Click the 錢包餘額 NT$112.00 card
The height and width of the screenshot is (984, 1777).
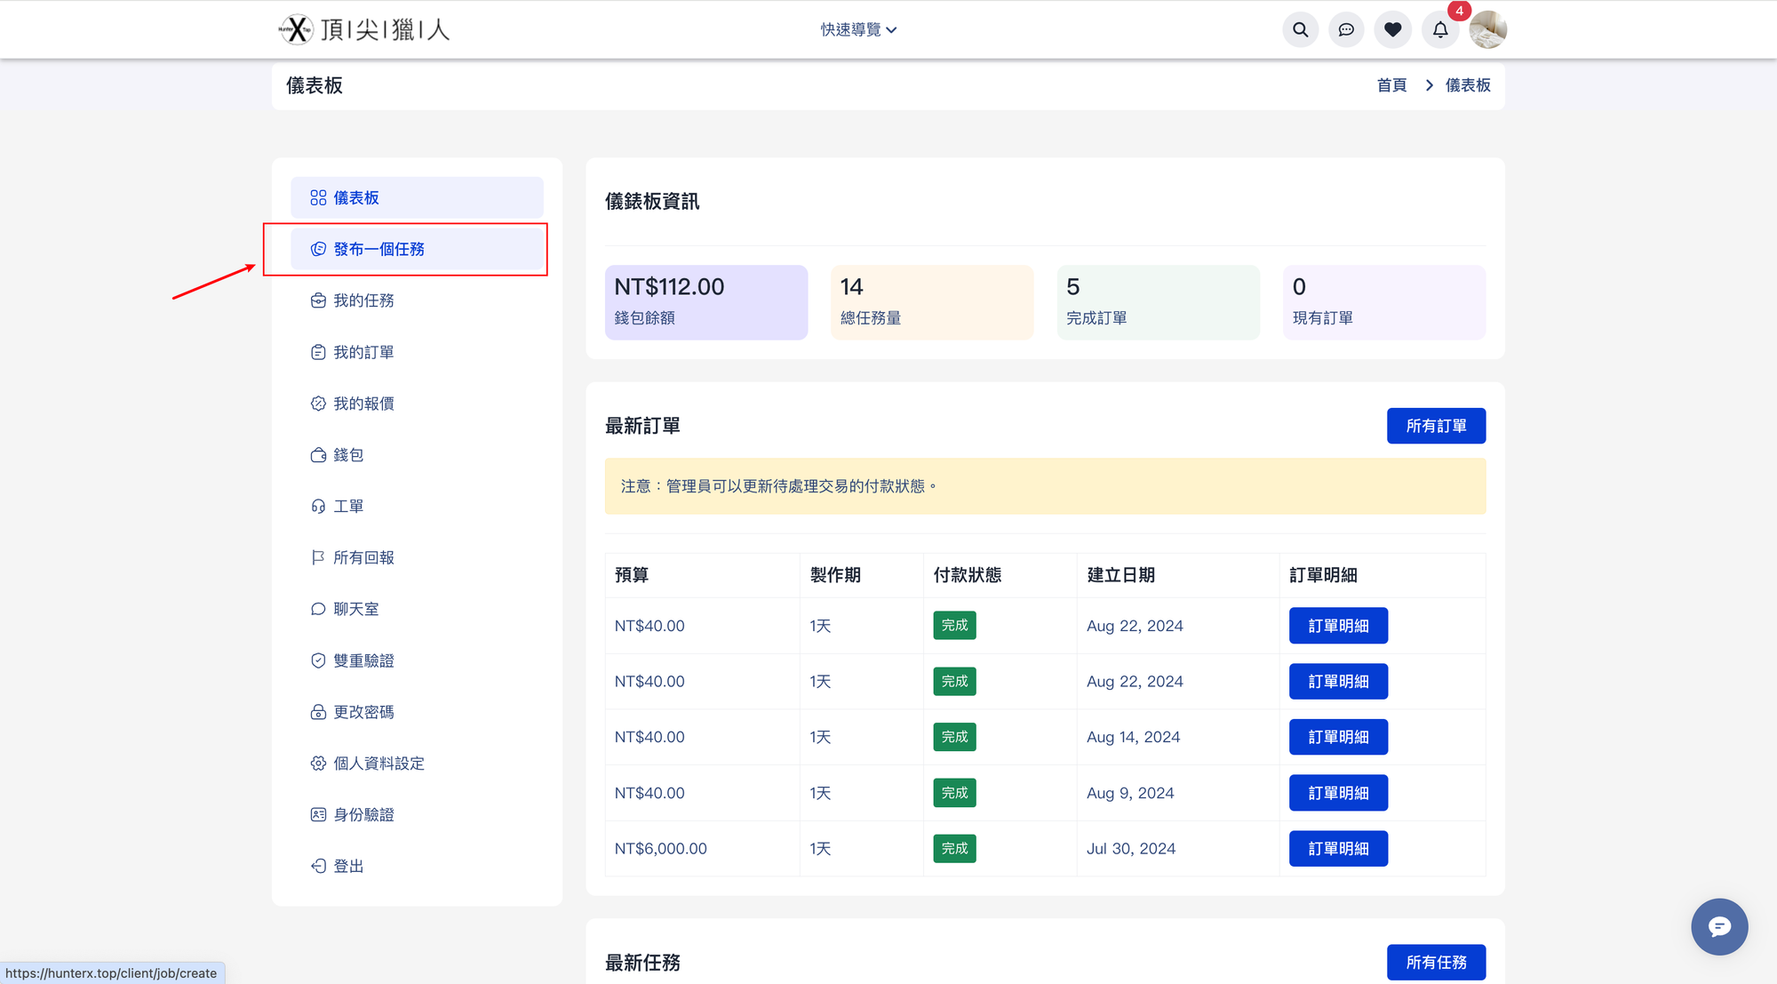click(x=705, y=302)
